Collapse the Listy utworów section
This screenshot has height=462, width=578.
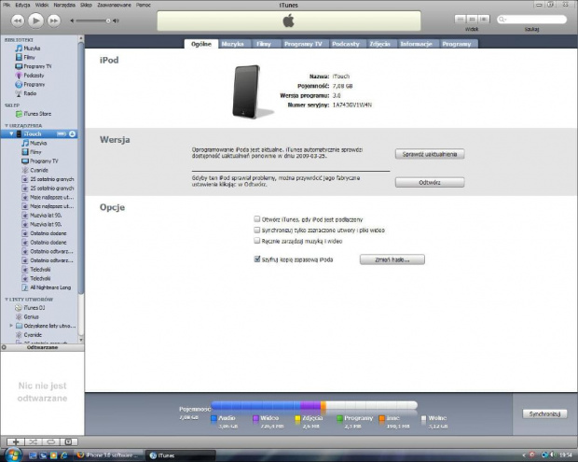tap(7, 300)
